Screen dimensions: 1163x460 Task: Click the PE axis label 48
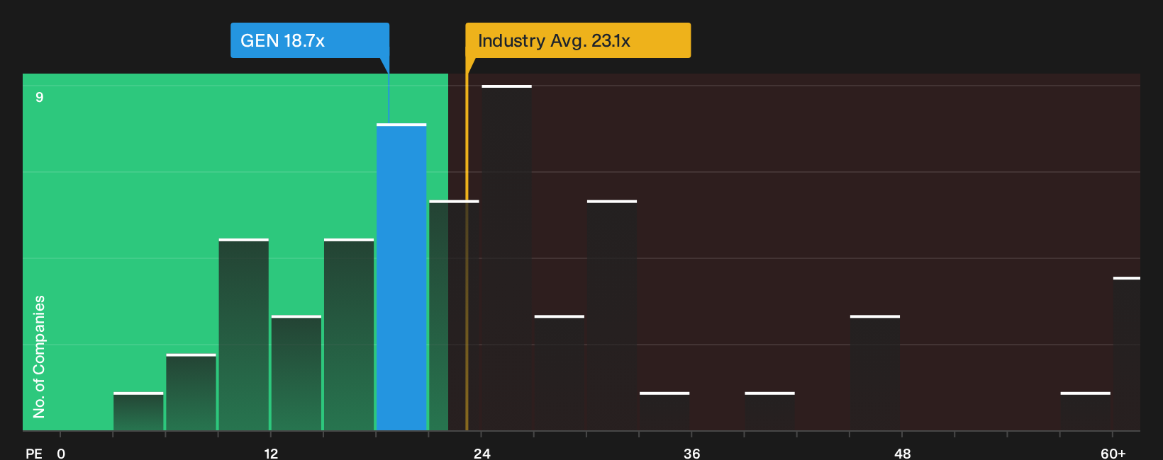click(902, 454)
